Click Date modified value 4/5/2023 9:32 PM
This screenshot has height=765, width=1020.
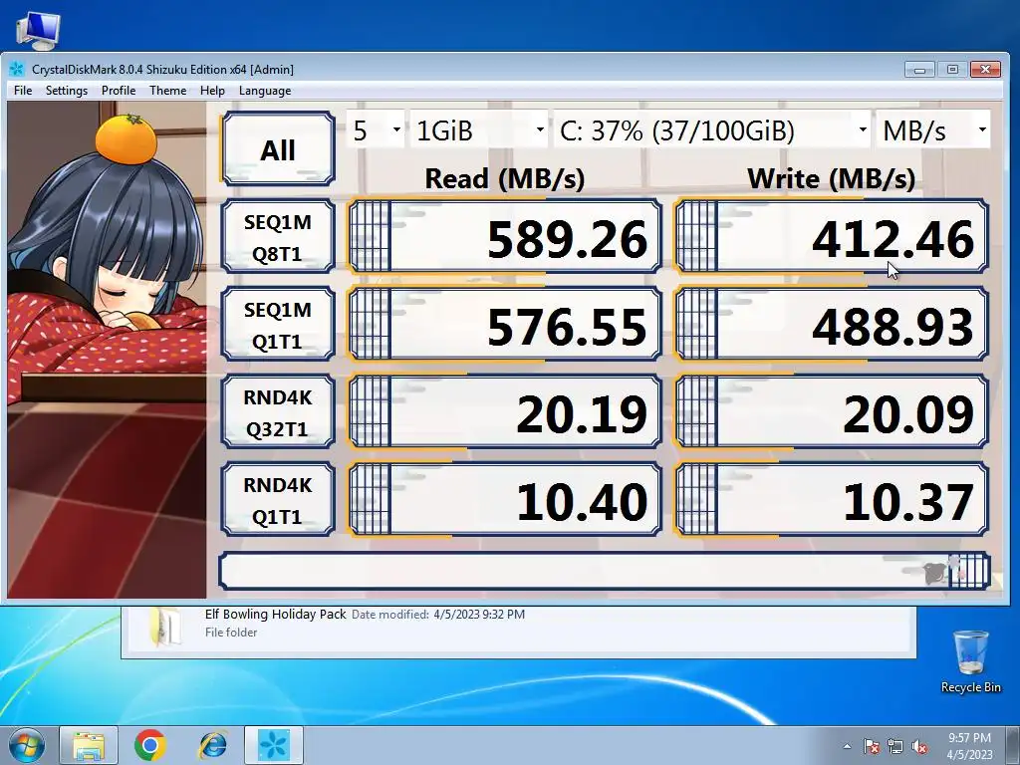(x=479, y=614)
